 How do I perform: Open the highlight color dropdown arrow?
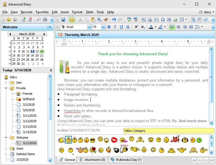tap(165, 27)
